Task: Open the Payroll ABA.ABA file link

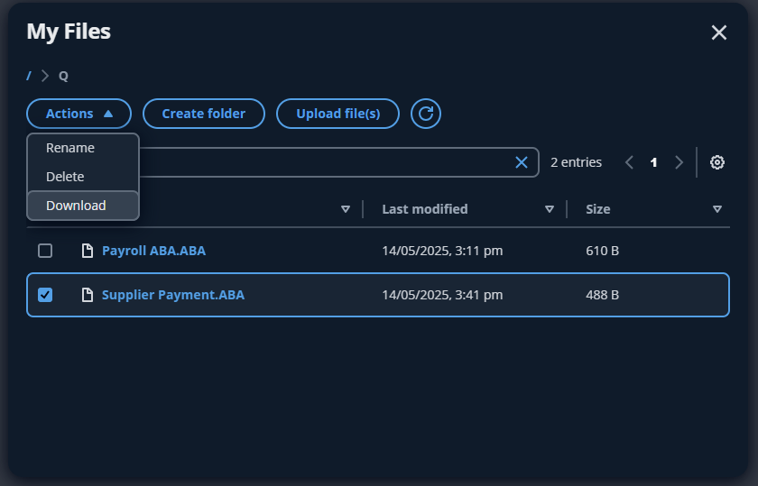Action: 153,251
